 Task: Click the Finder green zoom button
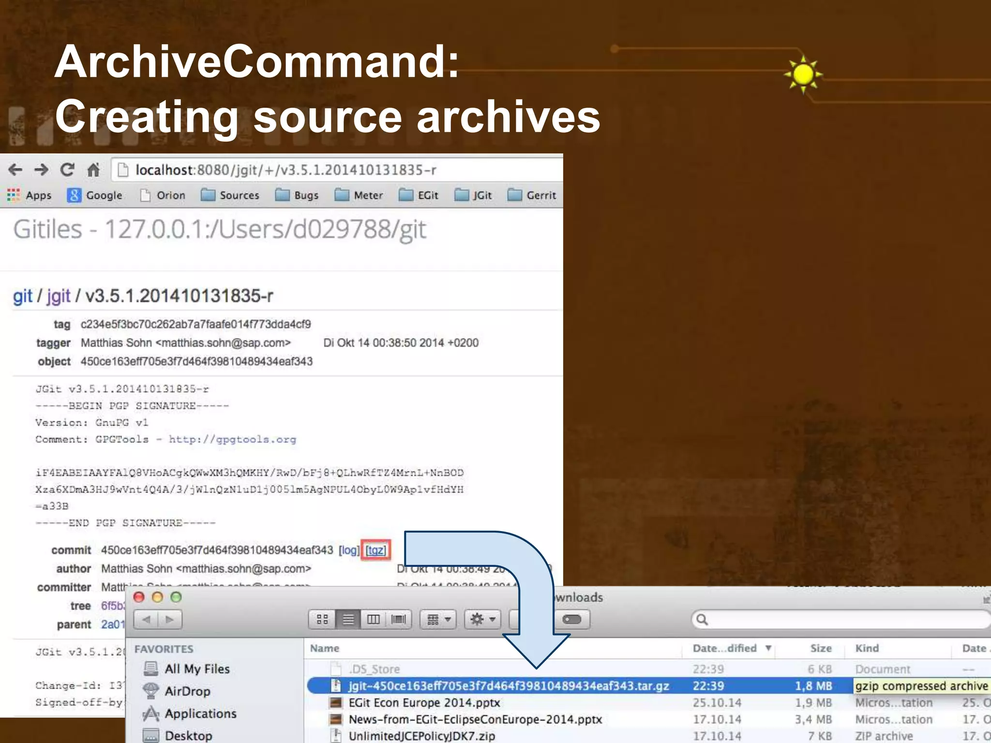click(176, 597)
